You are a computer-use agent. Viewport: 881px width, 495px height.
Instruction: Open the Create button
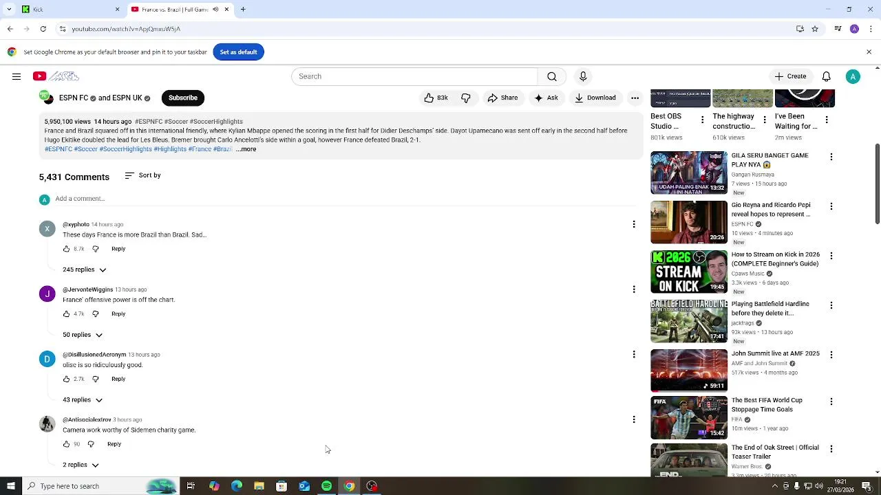(790, 76)
